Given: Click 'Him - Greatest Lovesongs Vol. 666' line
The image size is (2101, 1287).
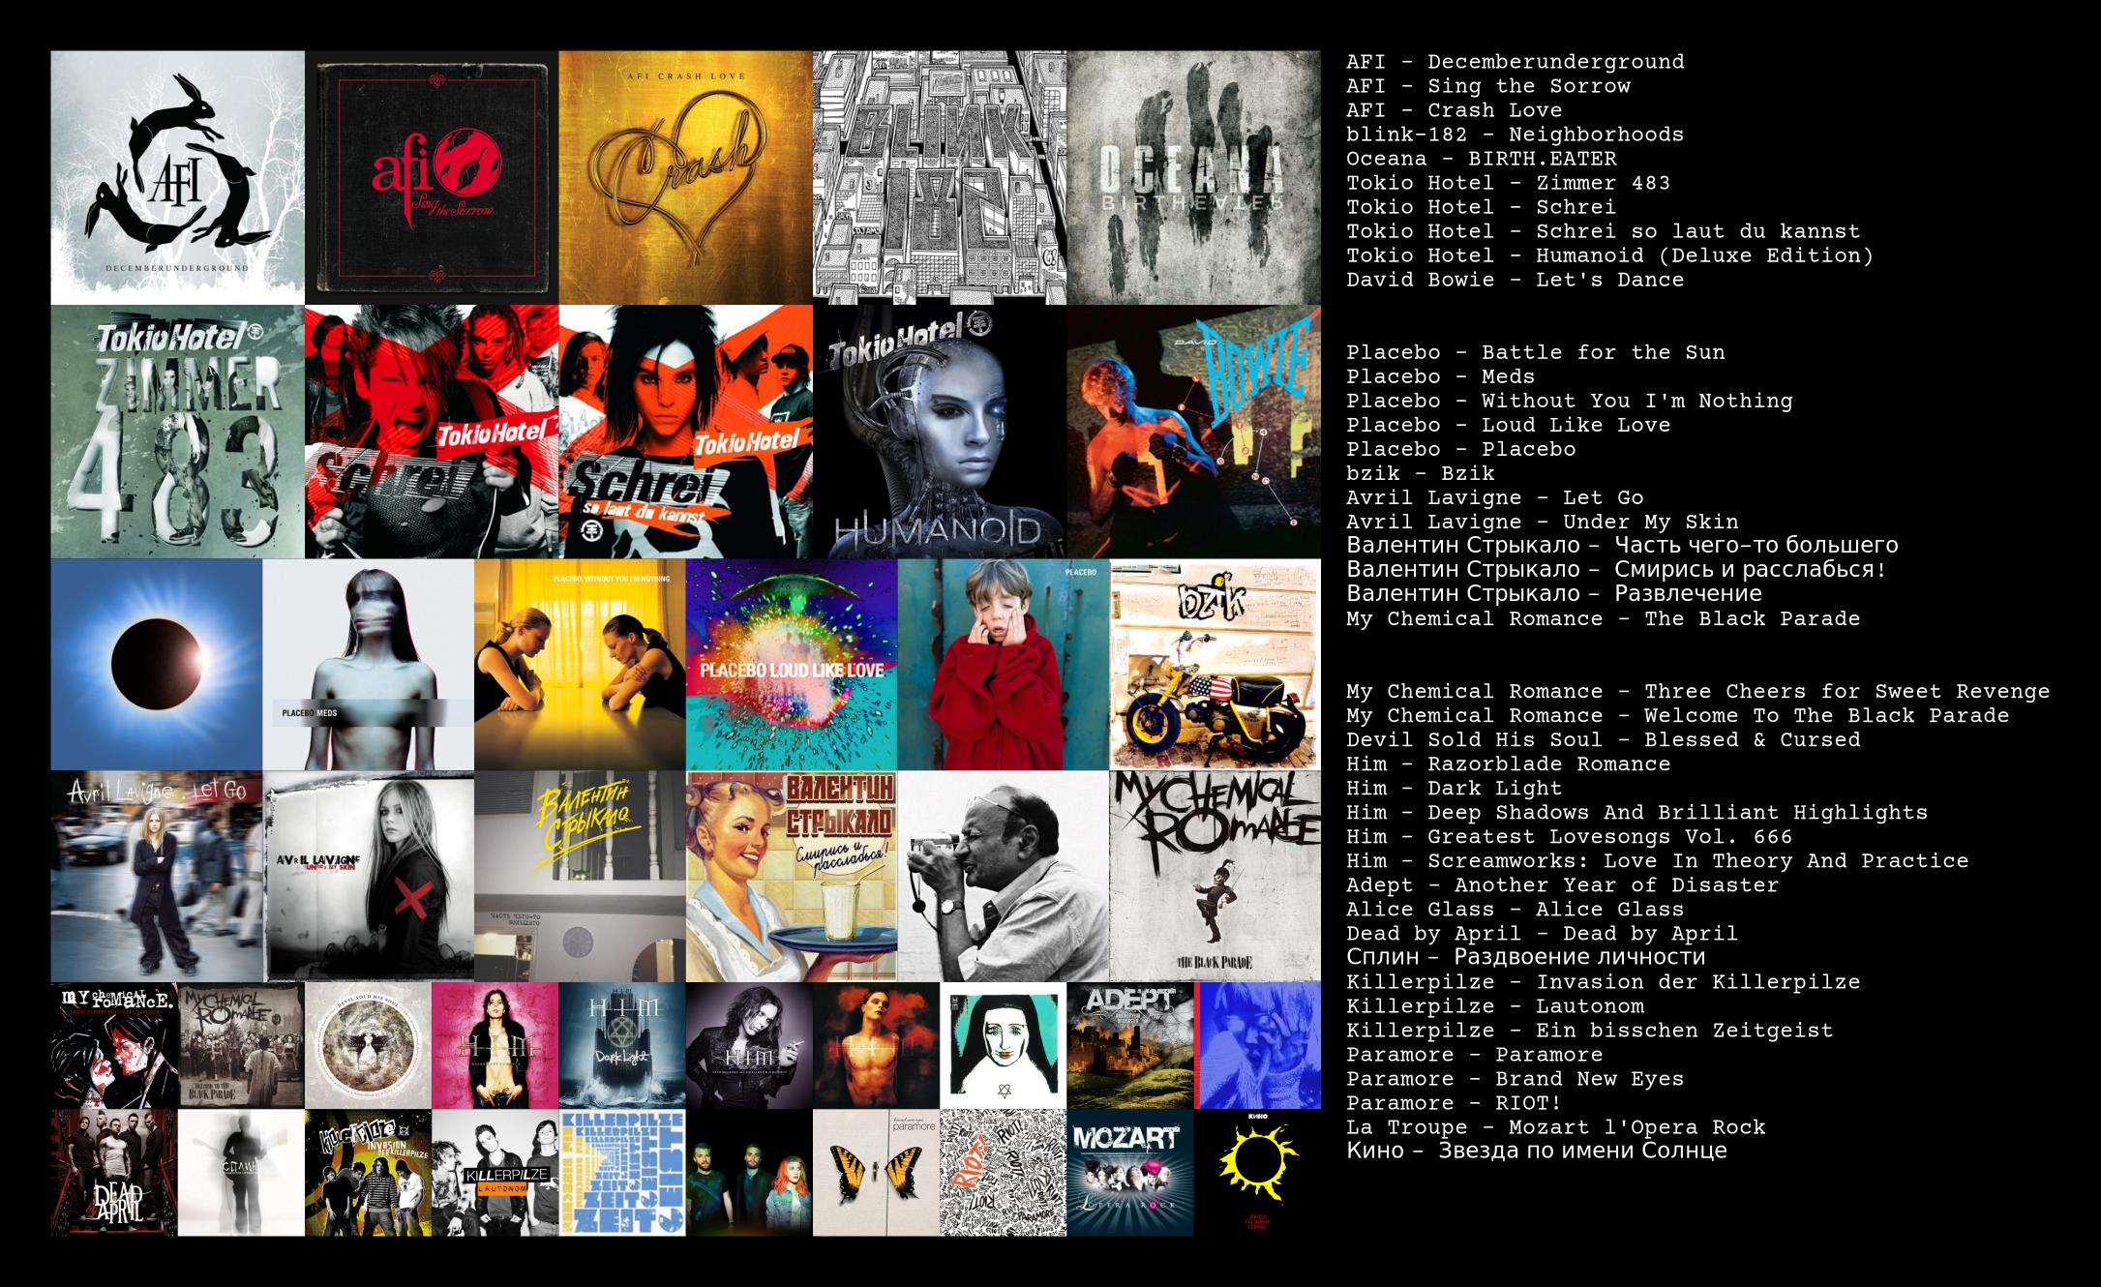Looking at the screenshot, I should pos(1570,836).
